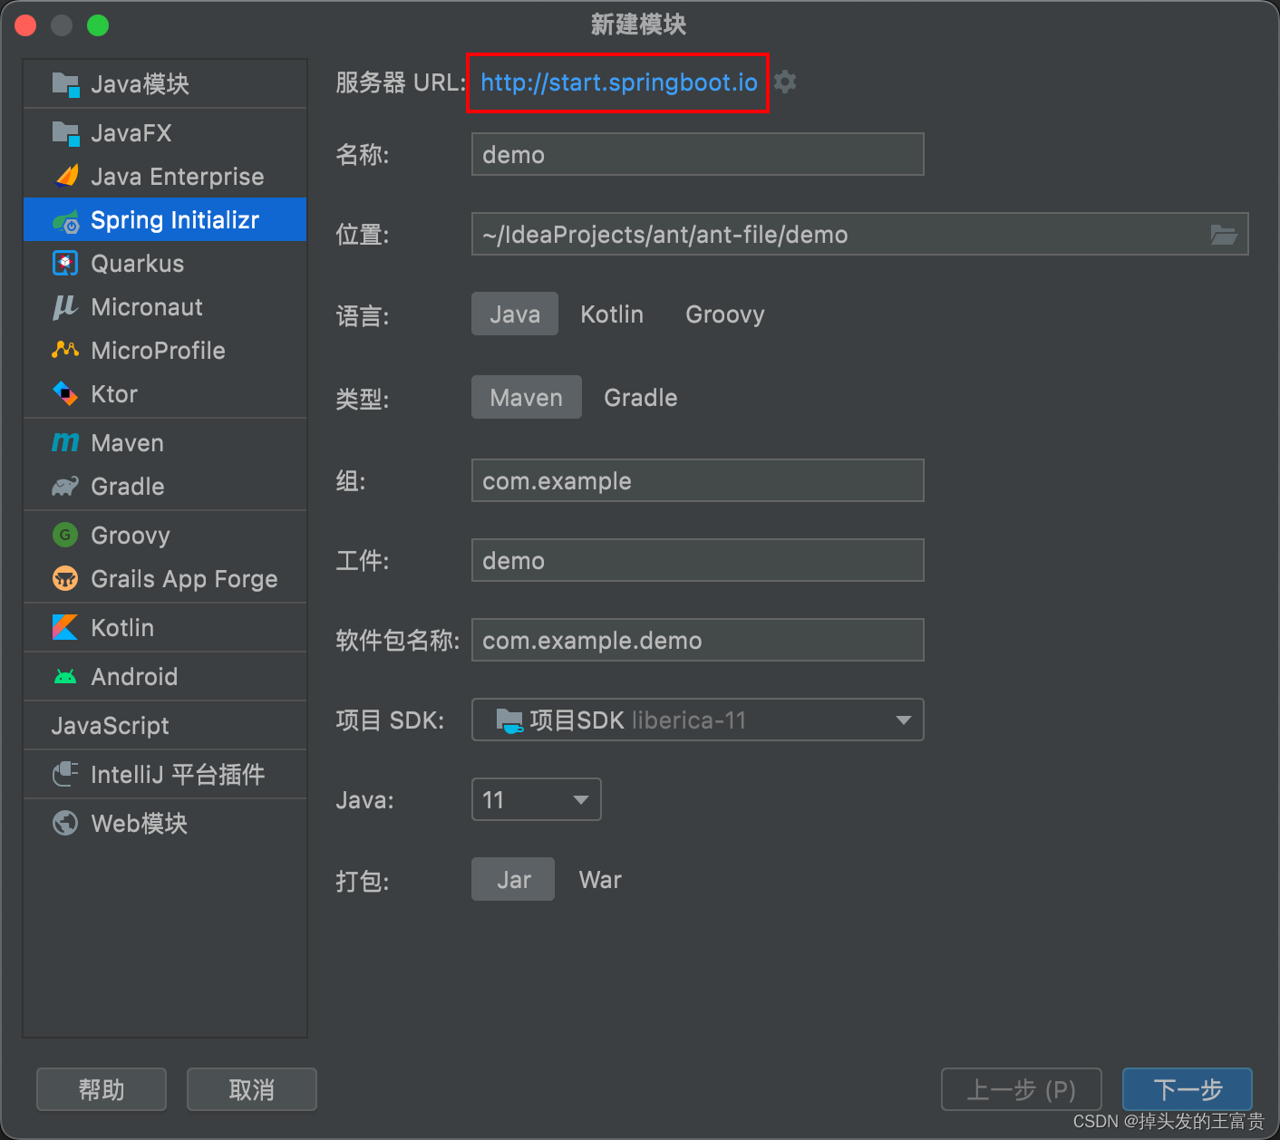
Task: Click the IntelliJ 平台插件 plug icon
Action: [65, 774]
